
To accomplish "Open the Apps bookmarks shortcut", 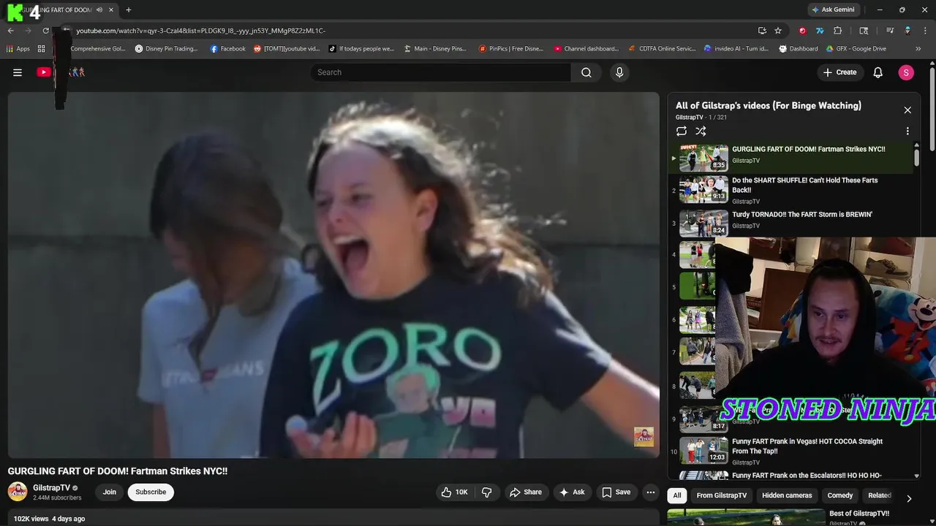I will (x=18, y=49).
